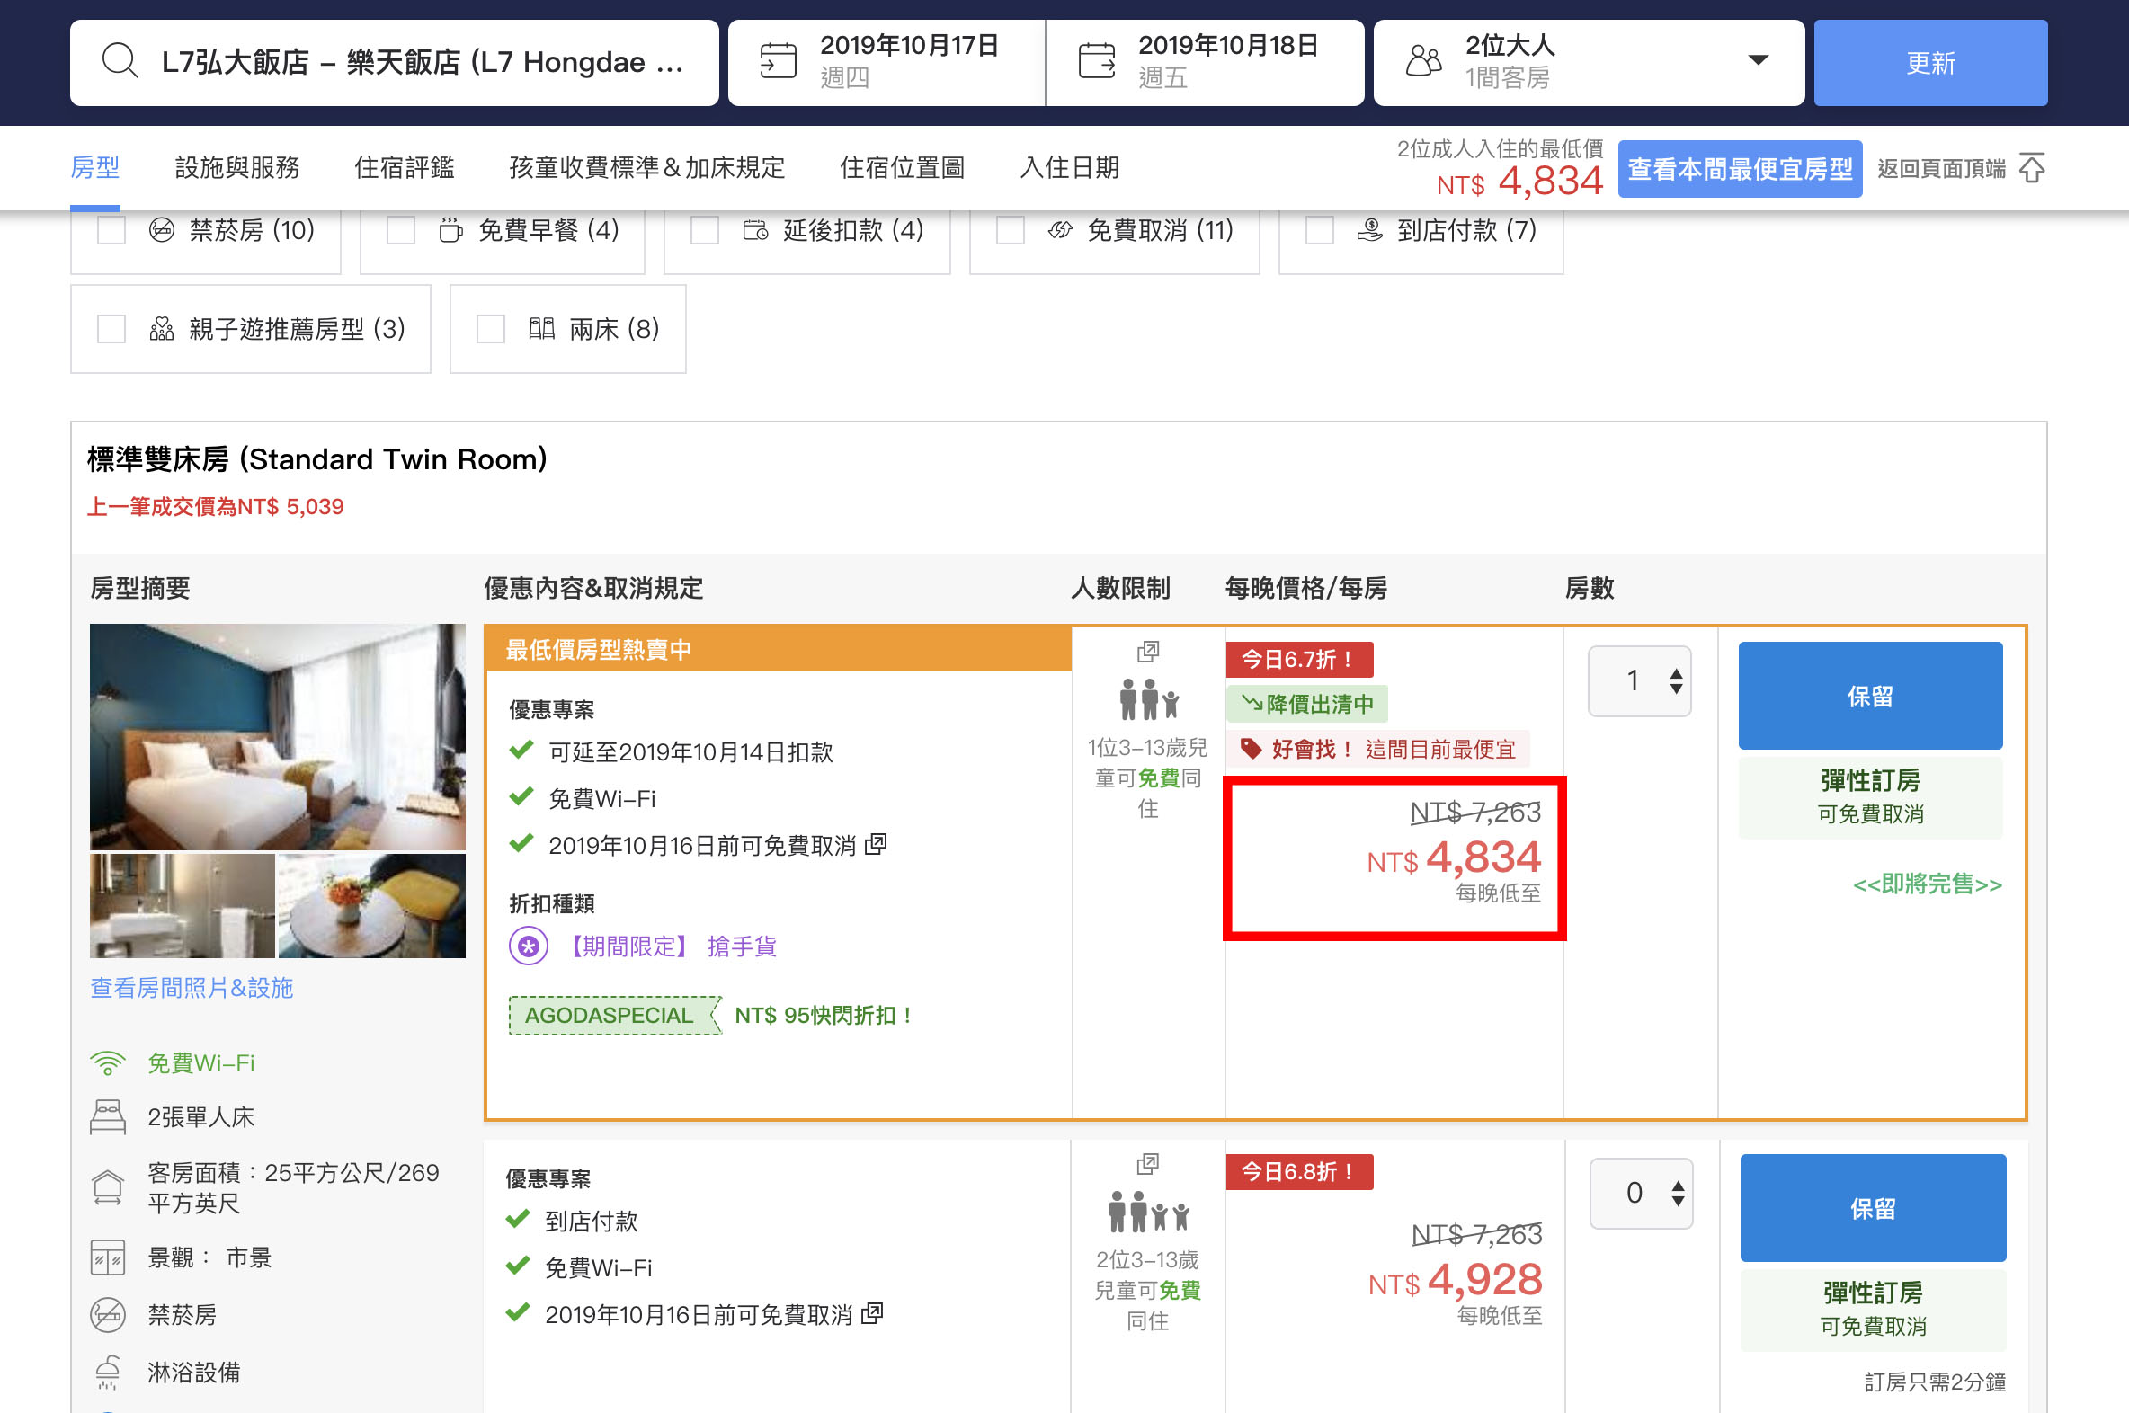Open room count selector showing 1
The image size is (2129, 1413).
pyautogui.click(x=1639, y=680)
